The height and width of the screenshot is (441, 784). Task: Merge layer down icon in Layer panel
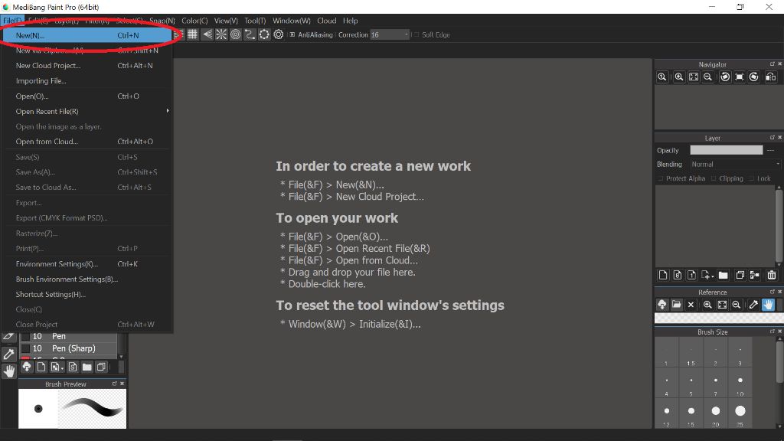click(755, 275)
